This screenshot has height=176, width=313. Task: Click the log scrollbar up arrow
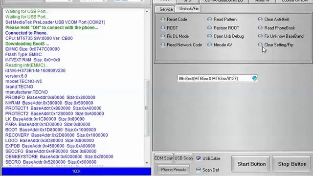coord(147,12)
